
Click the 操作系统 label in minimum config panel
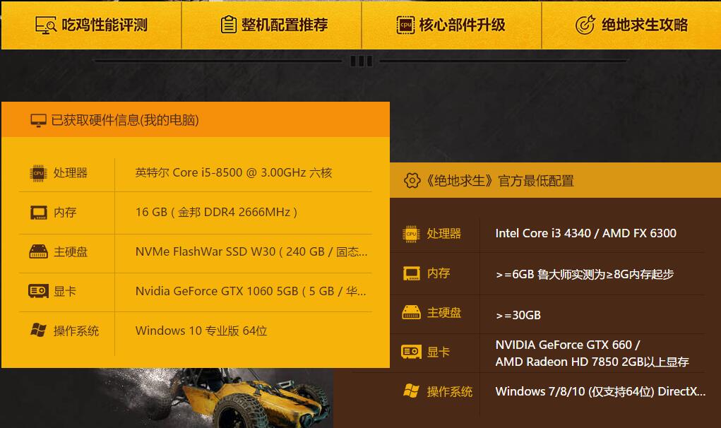(449, 392)
